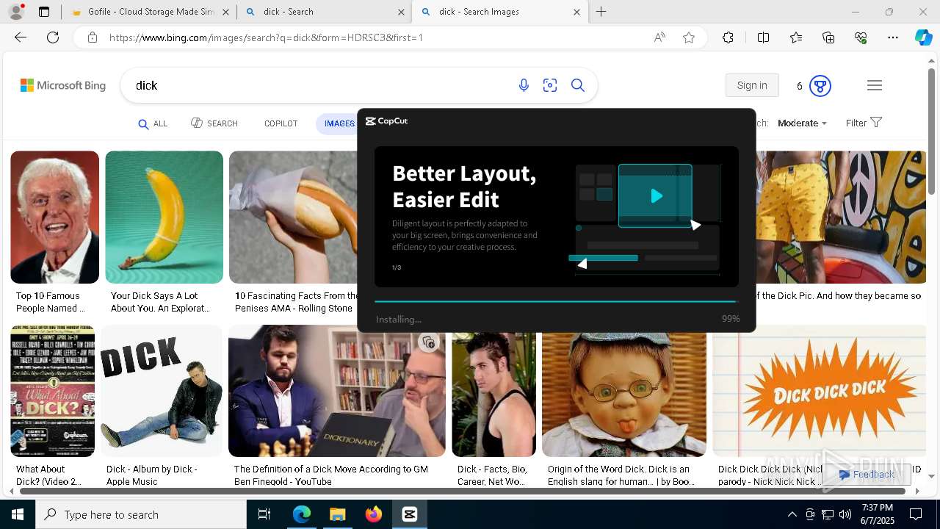
Task: Open the Bing hamburger menu
Action: coord(874,85)
